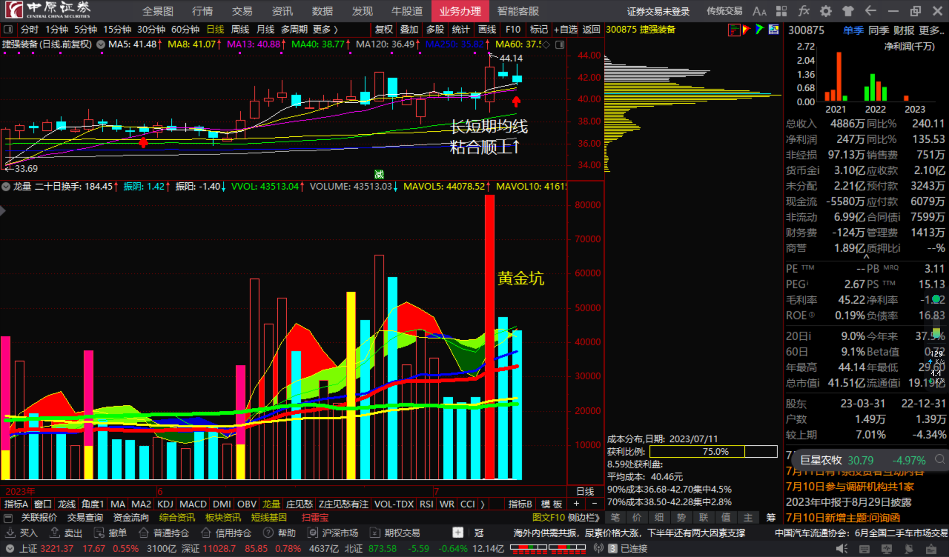Click the font size AA icon
This screenshot has height=557, width=949.
(x=759, y=11)
